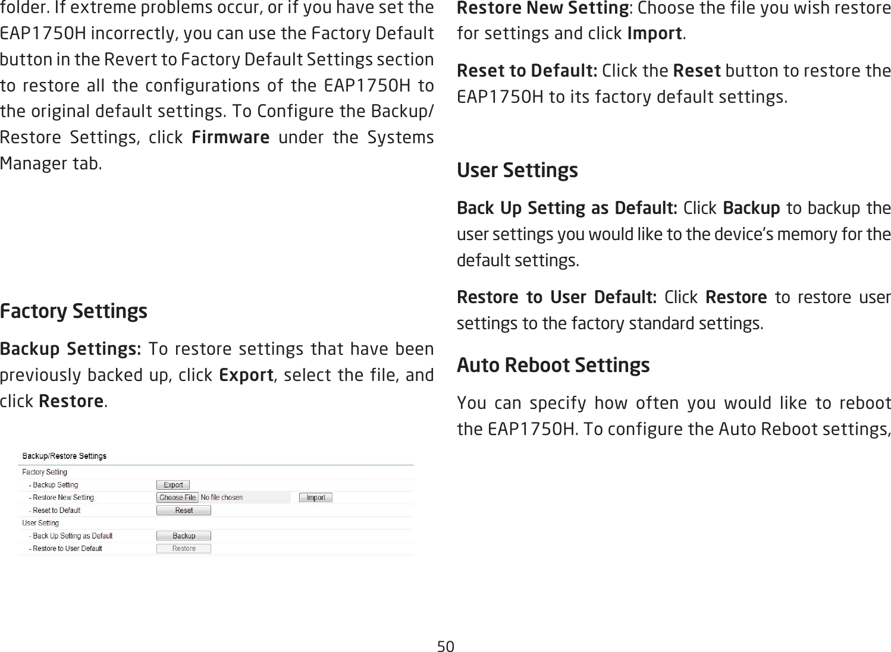The height and width of the screenshot is (652, 891).
Task: Click the Import button
Action: point(316,497)
